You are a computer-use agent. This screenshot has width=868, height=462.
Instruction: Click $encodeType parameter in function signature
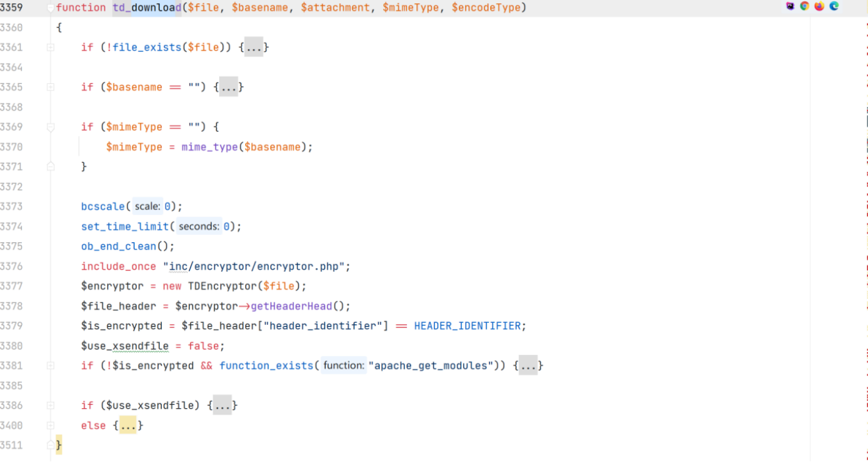click(x=486, y=8)
